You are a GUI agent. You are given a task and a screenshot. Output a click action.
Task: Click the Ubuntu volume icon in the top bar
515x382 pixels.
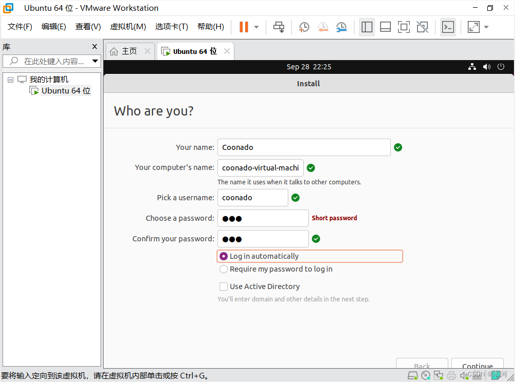tap(486, 67)
